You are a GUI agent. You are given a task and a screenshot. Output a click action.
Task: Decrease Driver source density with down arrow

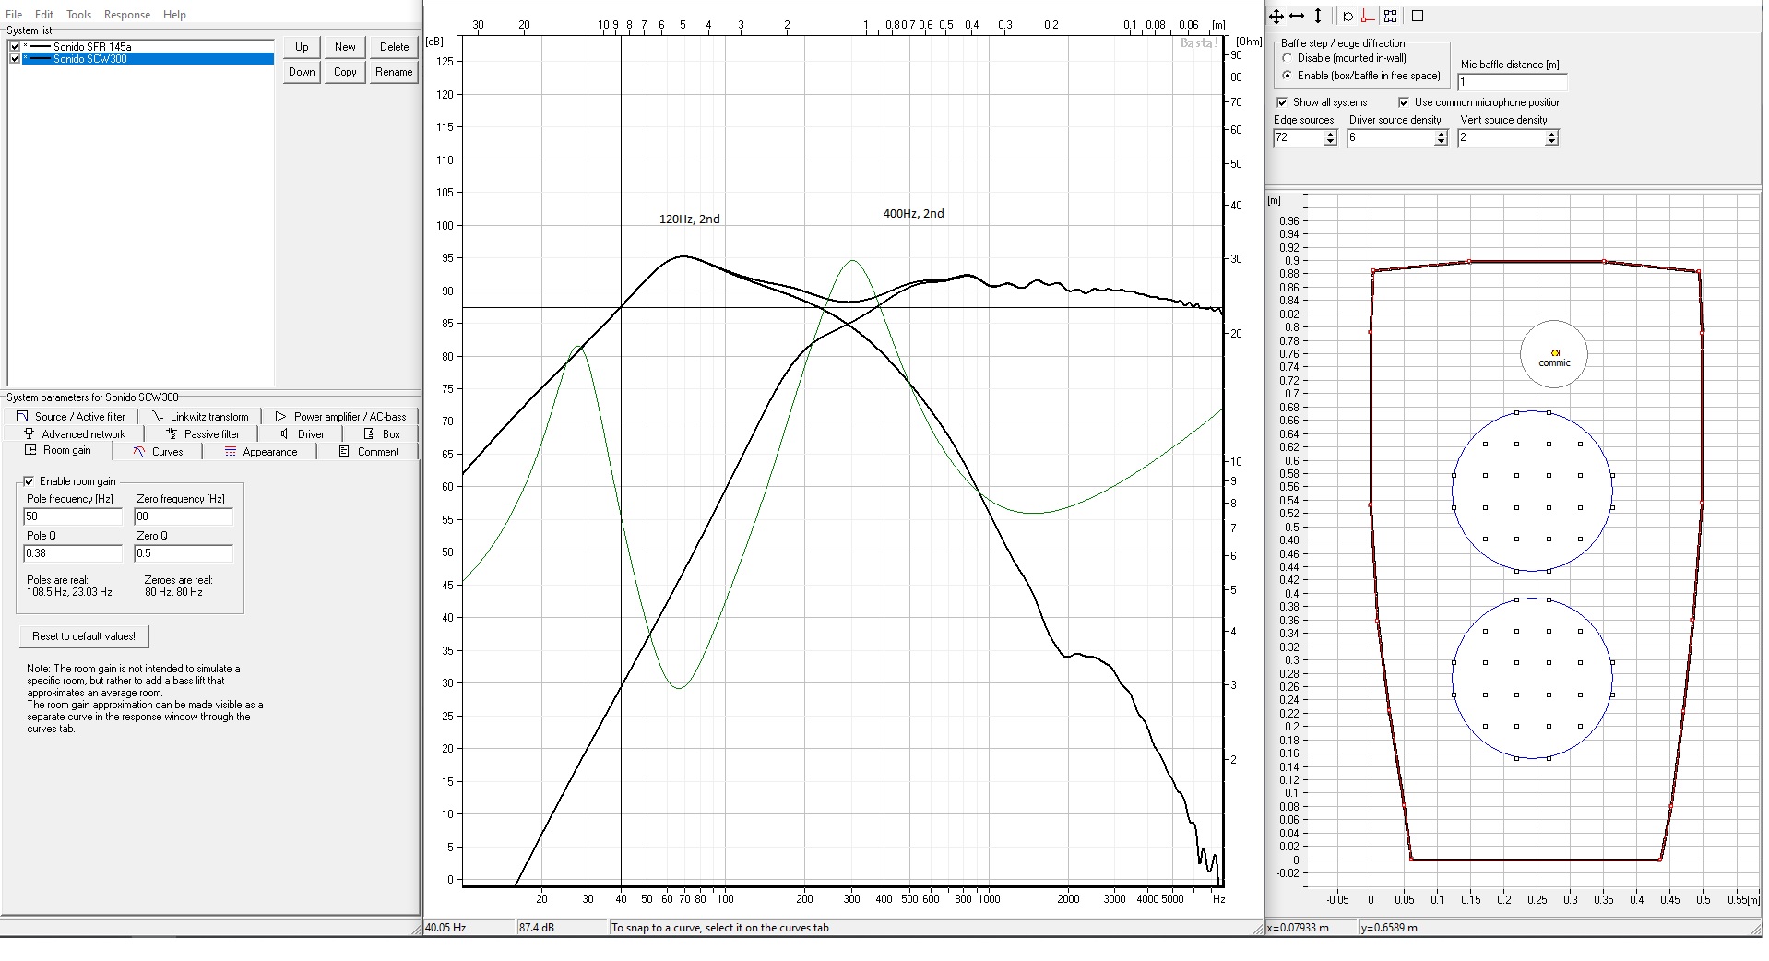point(1441,141)
